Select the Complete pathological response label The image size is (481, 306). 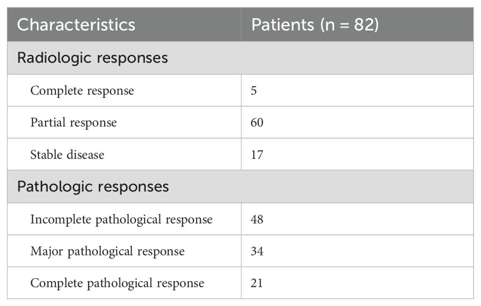(117, 283)
